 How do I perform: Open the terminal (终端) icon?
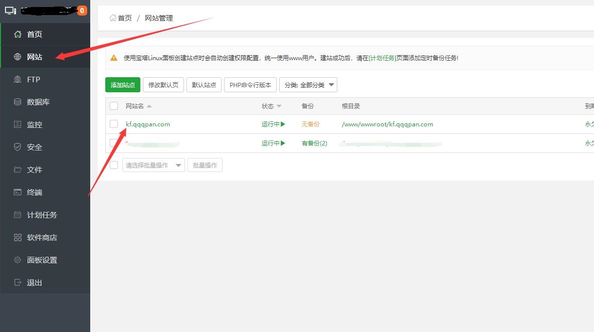(18, 193)
